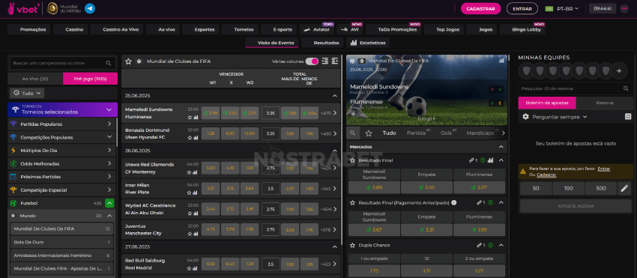Click the search magnifier in championship search
637x278 pixels.
(109, 63)
